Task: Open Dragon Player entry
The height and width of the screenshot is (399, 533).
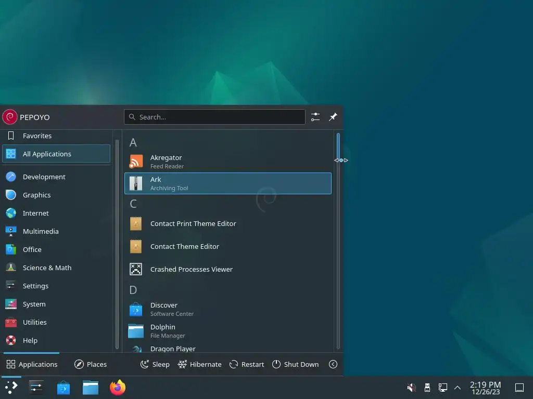Action: point(228,349)
